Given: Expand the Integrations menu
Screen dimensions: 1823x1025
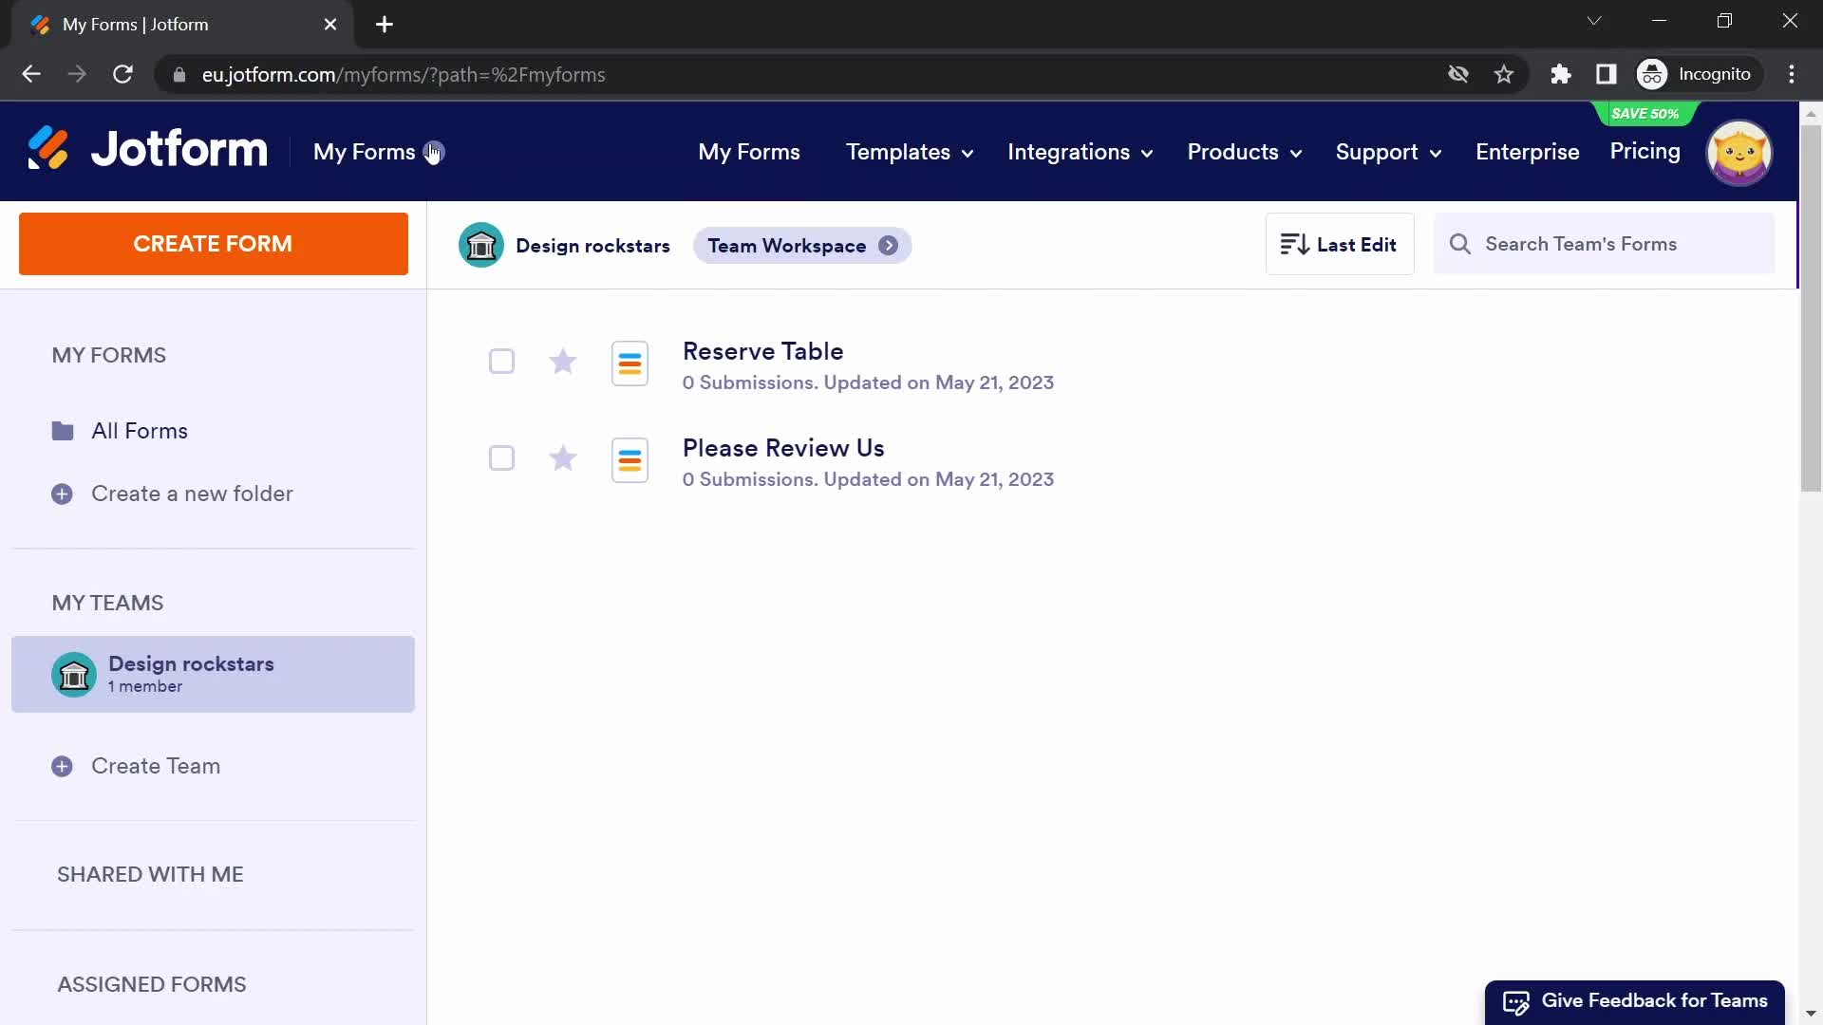Looking at the screenshot, I should 1080,152.
